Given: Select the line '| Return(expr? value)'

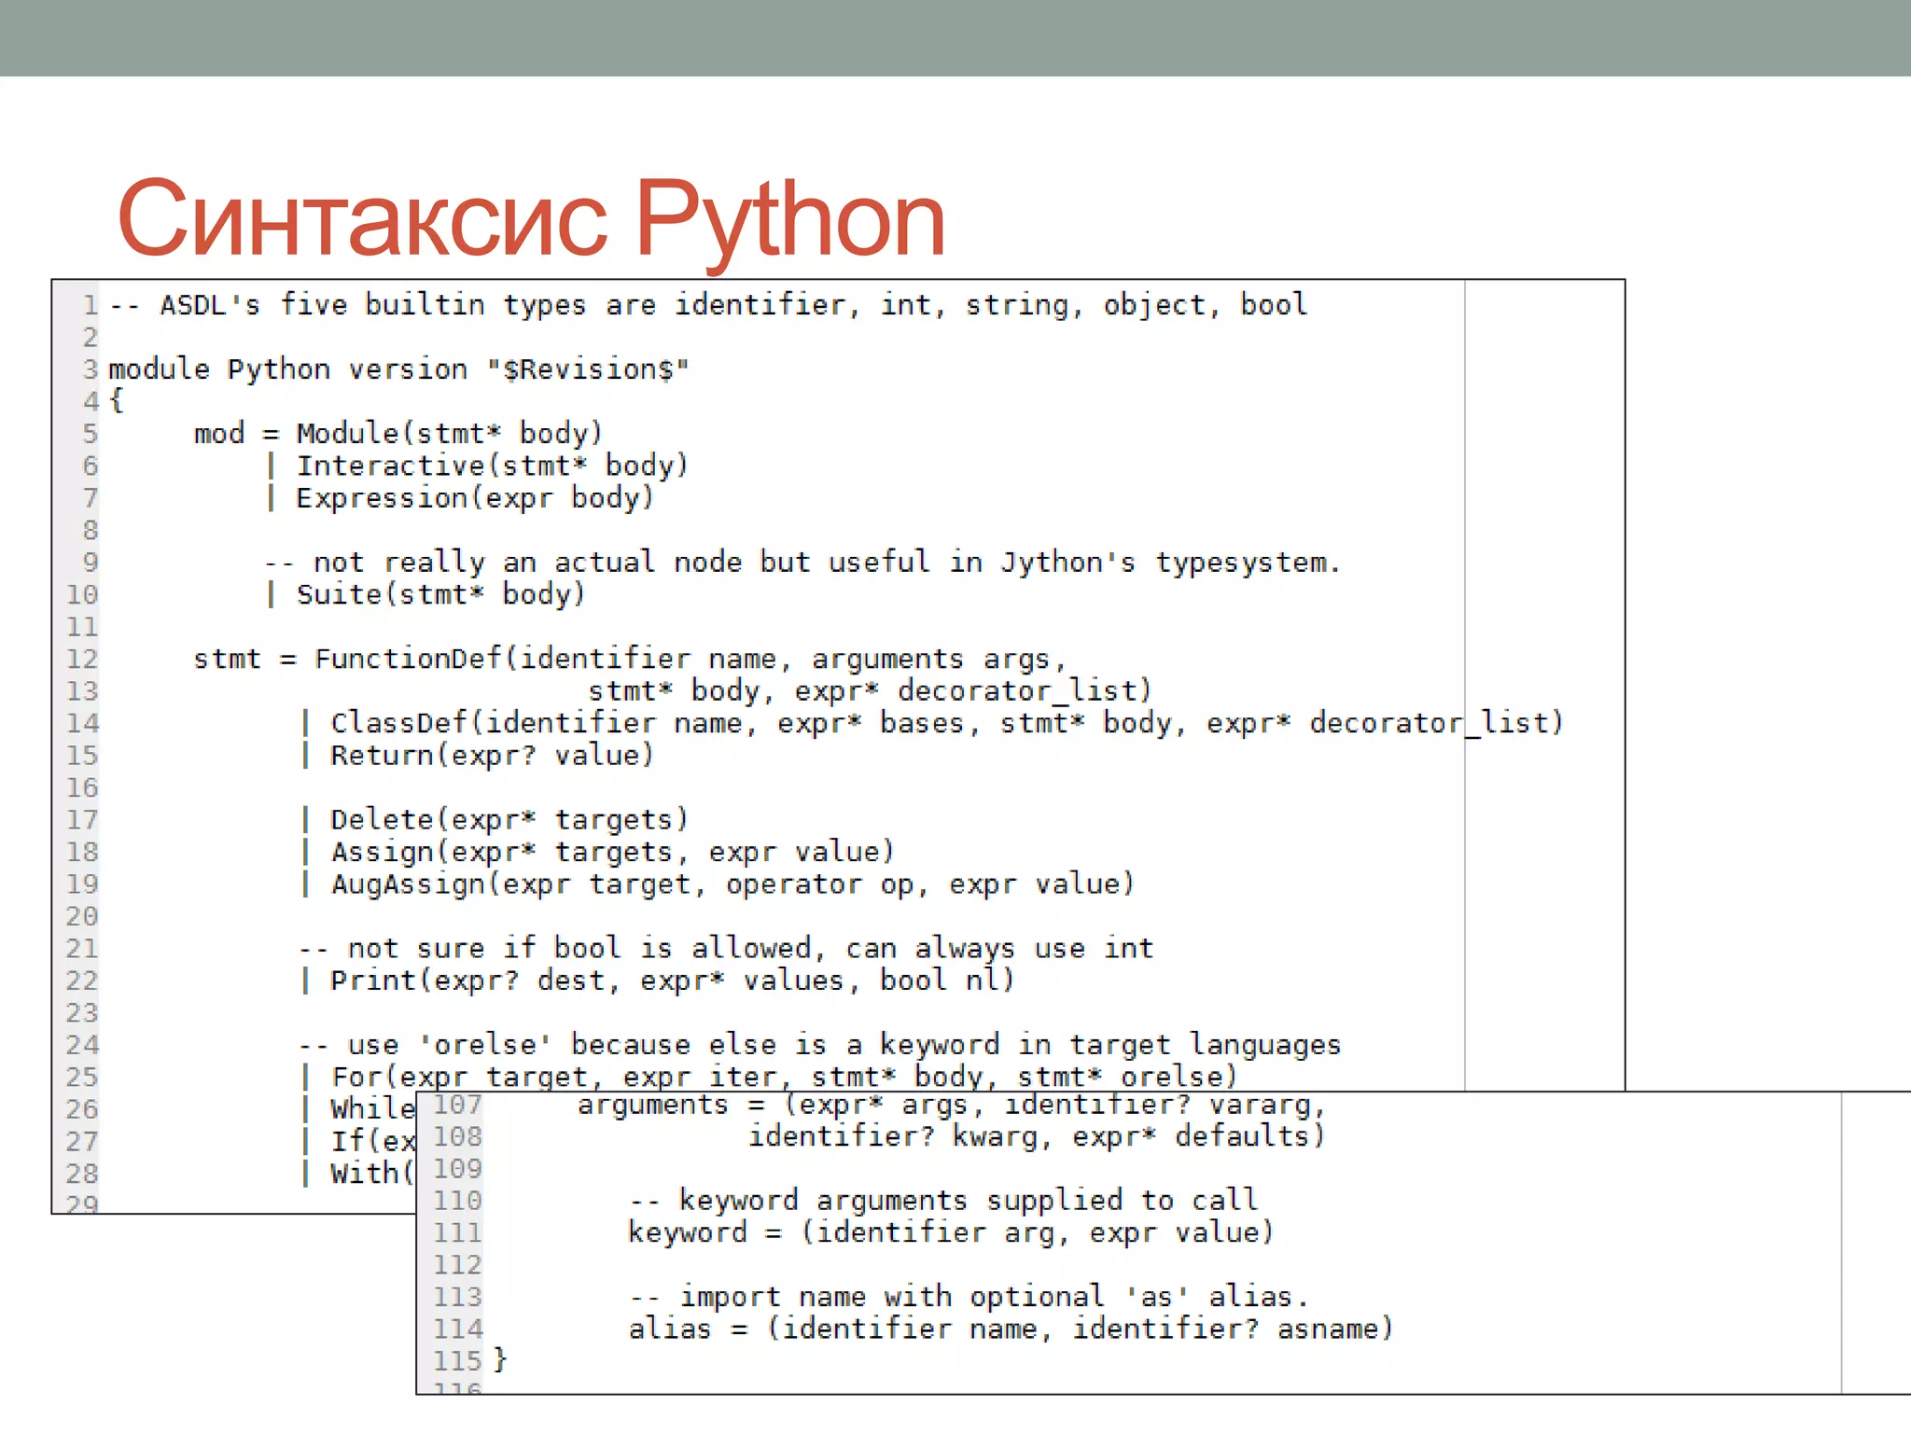Looking at the screenshot, I should pyautogui.click(x=478, y=756).
